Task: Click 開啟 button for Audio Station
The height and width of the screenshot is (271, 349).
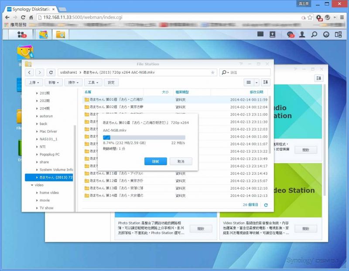Action: point(306,150)
